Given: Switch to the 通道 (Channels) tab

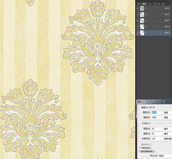Looking at the screenshot, I should [144, 4].
